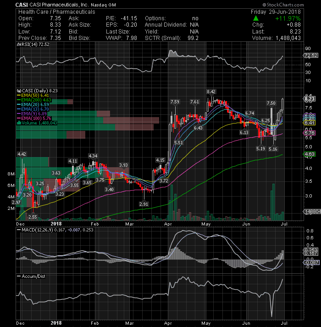Click the Chg value +0.88
The image size is (321, 327).
(x=294, y=25)
